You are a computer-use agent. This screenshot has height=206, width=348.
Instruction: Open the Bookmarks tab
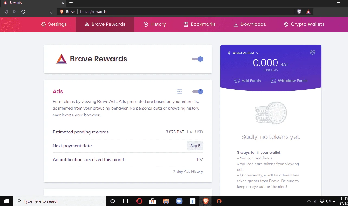point(200,24)
